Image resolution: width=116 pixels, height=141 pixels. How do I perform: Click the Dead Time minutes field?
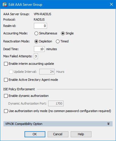point(39,49)
